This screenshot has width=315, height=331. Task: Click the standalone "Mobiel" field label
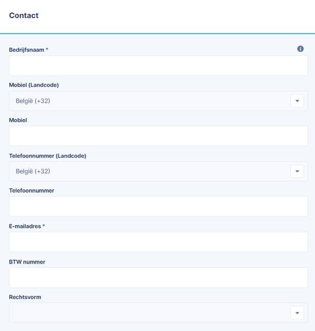point(18,120)
